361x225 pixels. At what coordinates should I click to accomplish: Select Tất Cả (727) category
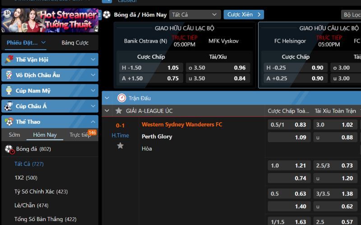(29, 164)
